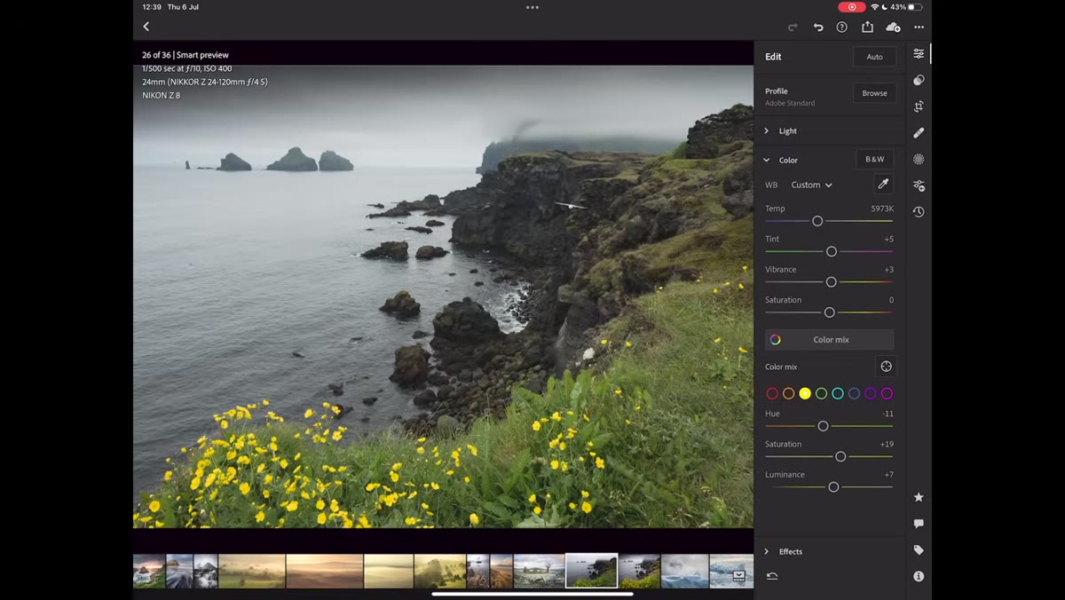Open the share export icon
This screenshot has height=600, width=1065.
tap(868, 27)
